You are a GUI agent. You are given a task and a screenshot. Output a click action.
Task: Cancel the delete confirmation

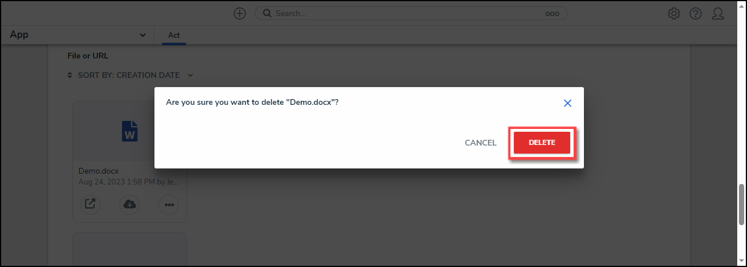pos(481,143)
